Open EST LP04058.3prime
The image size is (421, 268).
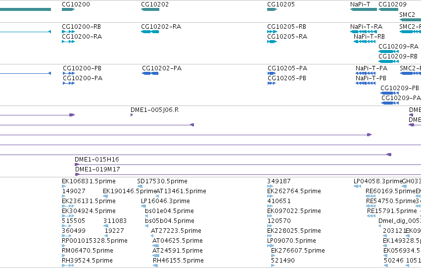pyautogui.click(x=378, y=181)
